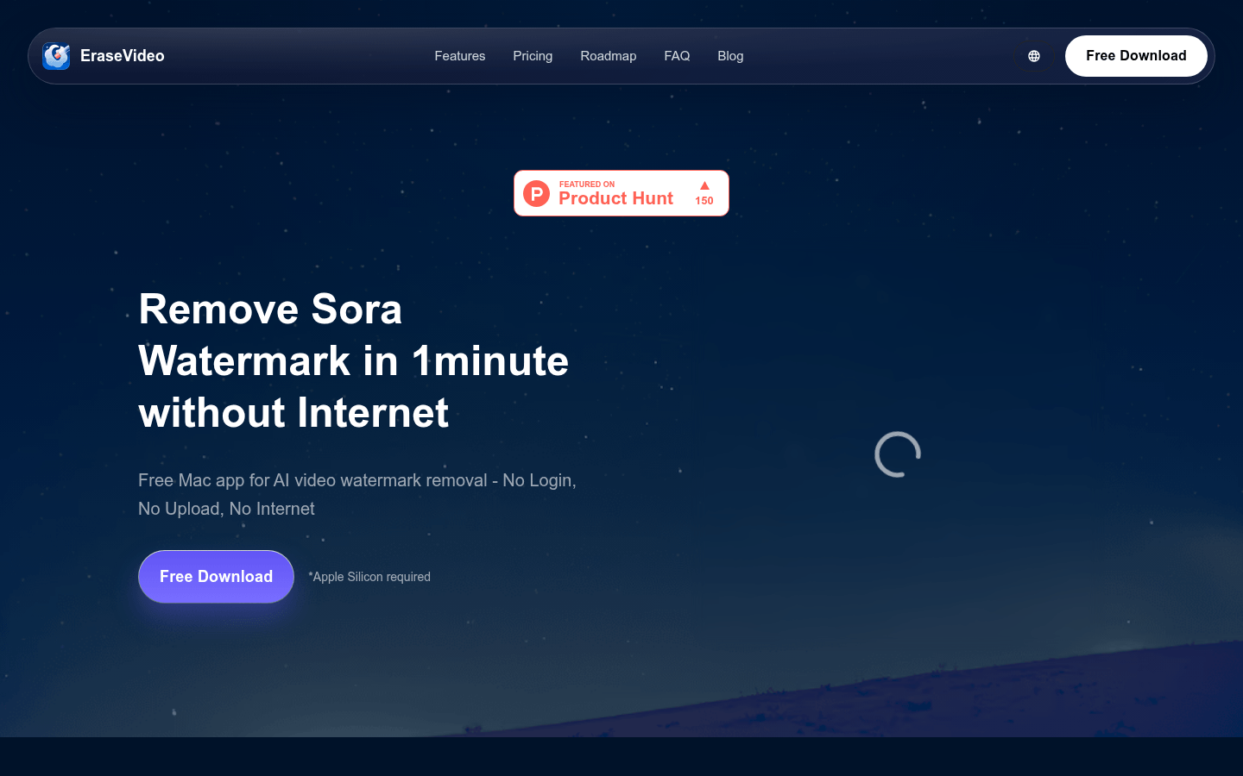Click the 150 upvote count
The height and width of the screenshot is (776, 1243).
(x=704, y=201)
